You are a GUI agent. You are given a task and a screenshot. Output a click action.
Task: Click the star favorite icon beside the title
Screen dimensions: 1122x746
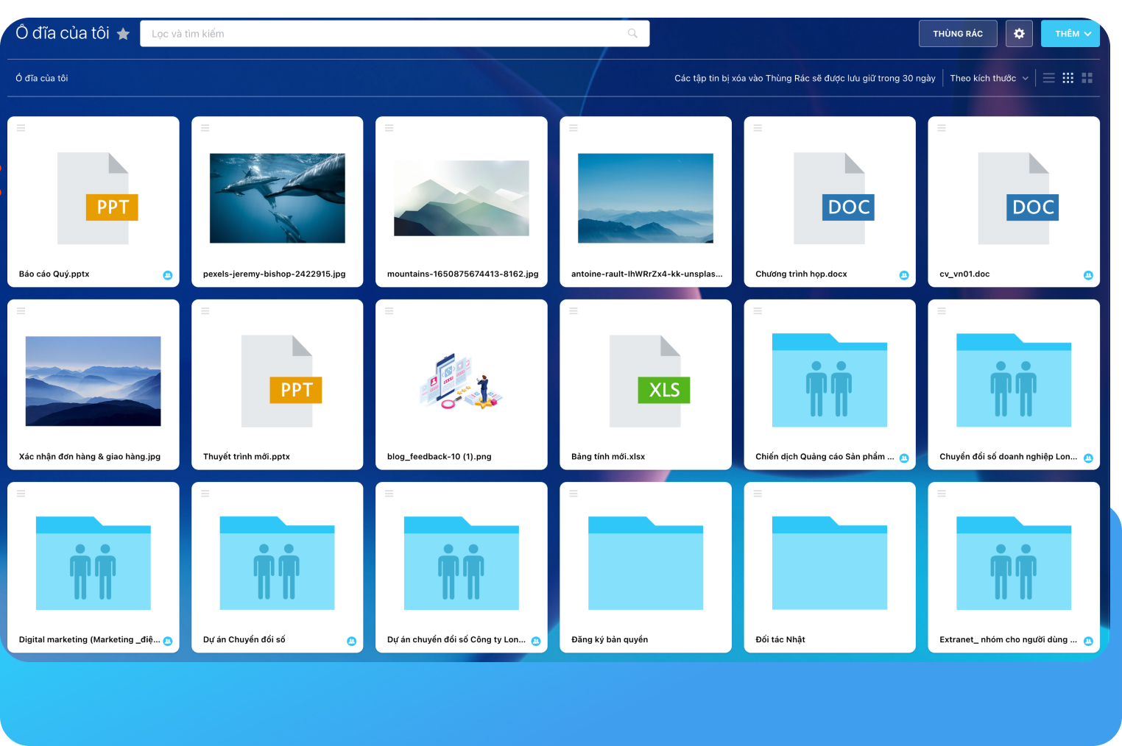(x=123, y=34)
